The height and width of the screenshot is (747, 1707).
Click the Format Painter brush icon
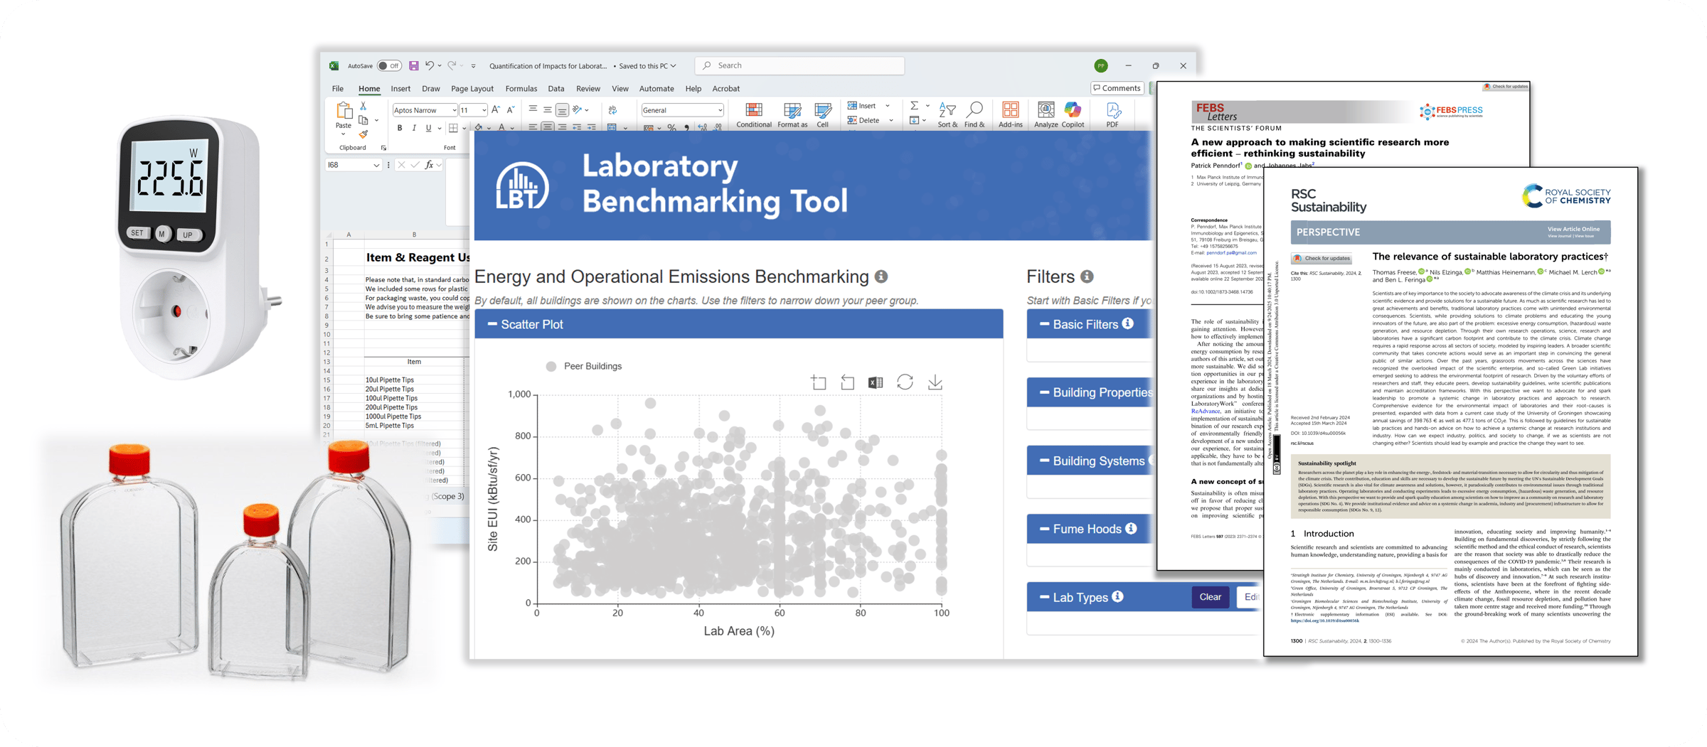[x=363, y=134]
